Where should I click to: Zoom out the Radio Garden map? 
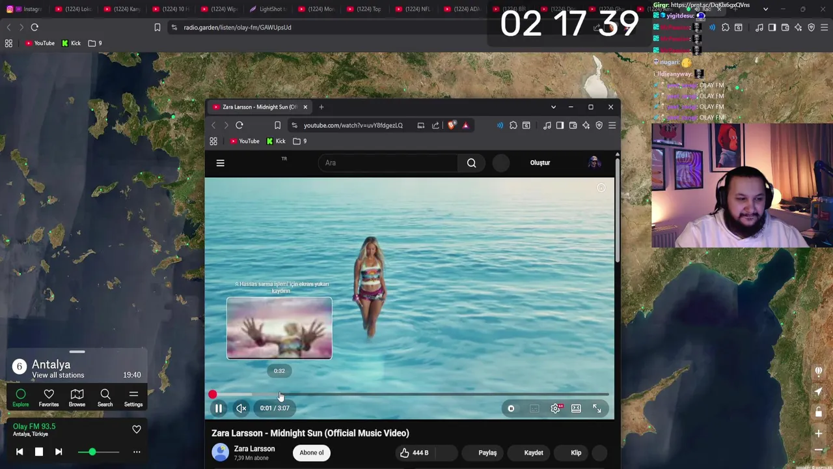click(819, 450)
